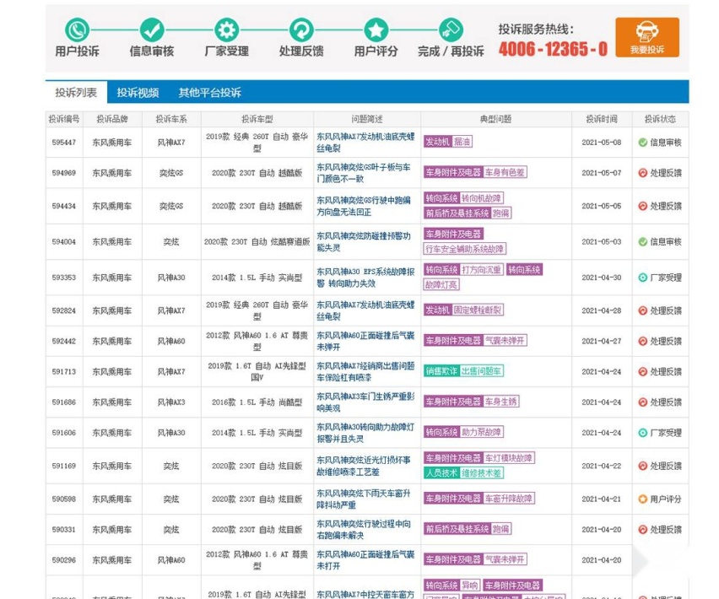The image size is (719, 599).
Task: Click the refresh icon above 处理反馈 step
Action: coord(301,30)
